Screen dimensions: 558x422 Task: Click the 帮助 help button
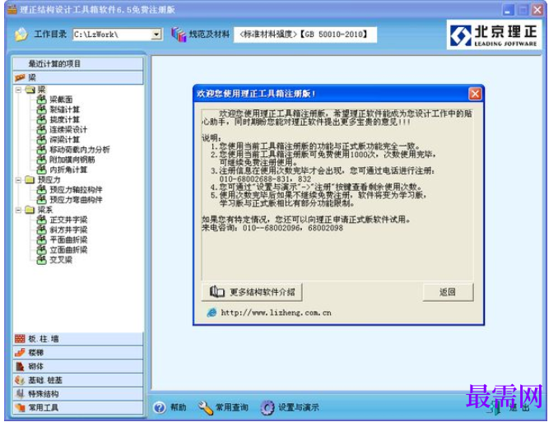tap(170, 407)
